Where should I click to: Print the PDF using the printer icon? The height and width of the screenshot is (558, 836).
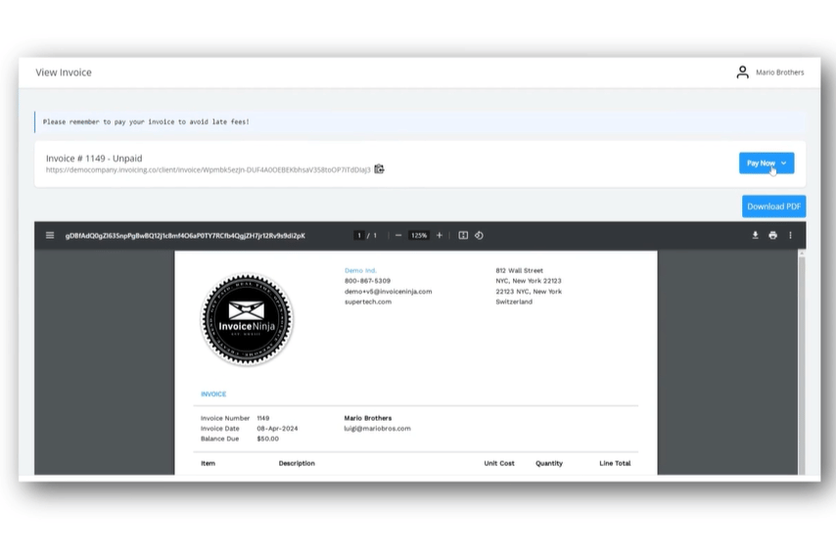(772, 235)
